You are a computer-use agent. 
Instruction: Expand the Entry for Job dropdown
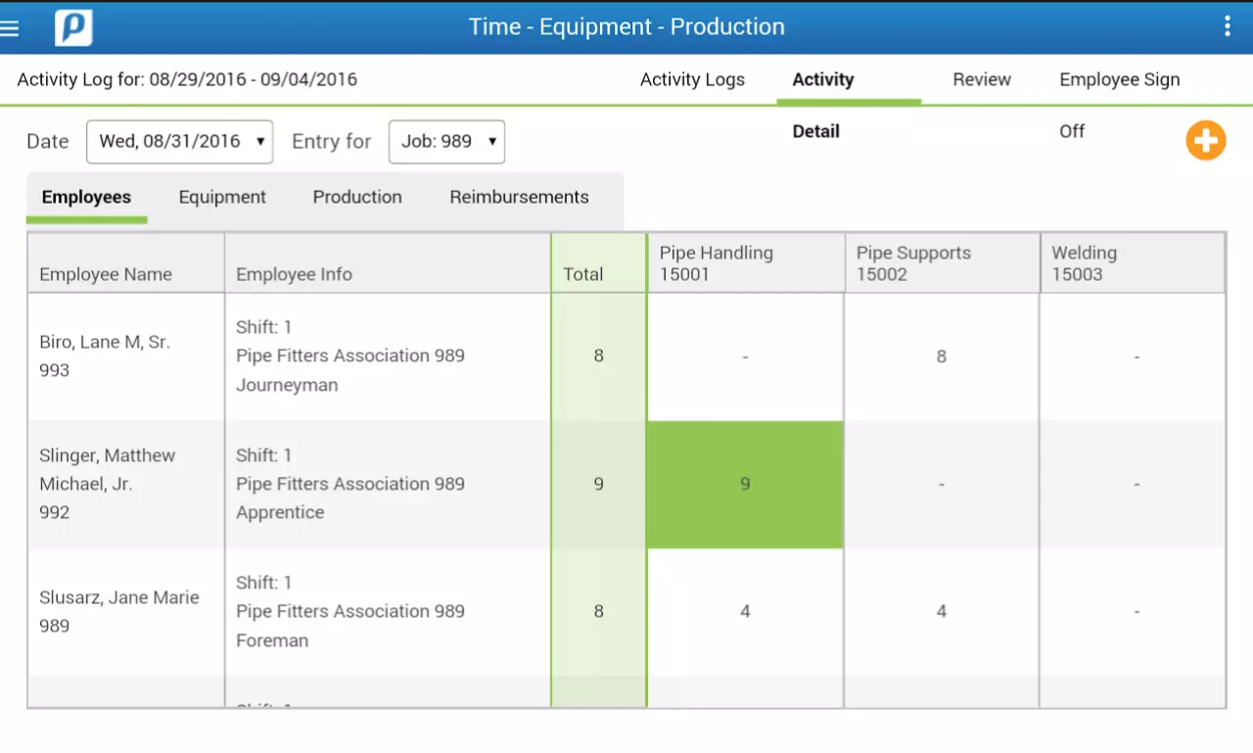tap(446, 141)
